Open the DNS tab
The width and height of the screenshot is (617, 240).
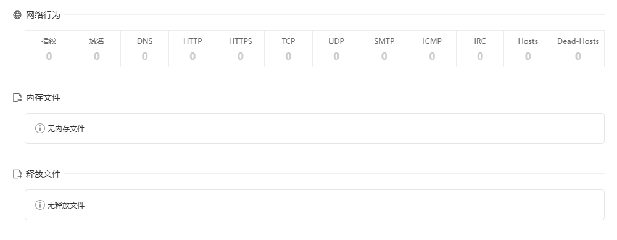[145, 49]
